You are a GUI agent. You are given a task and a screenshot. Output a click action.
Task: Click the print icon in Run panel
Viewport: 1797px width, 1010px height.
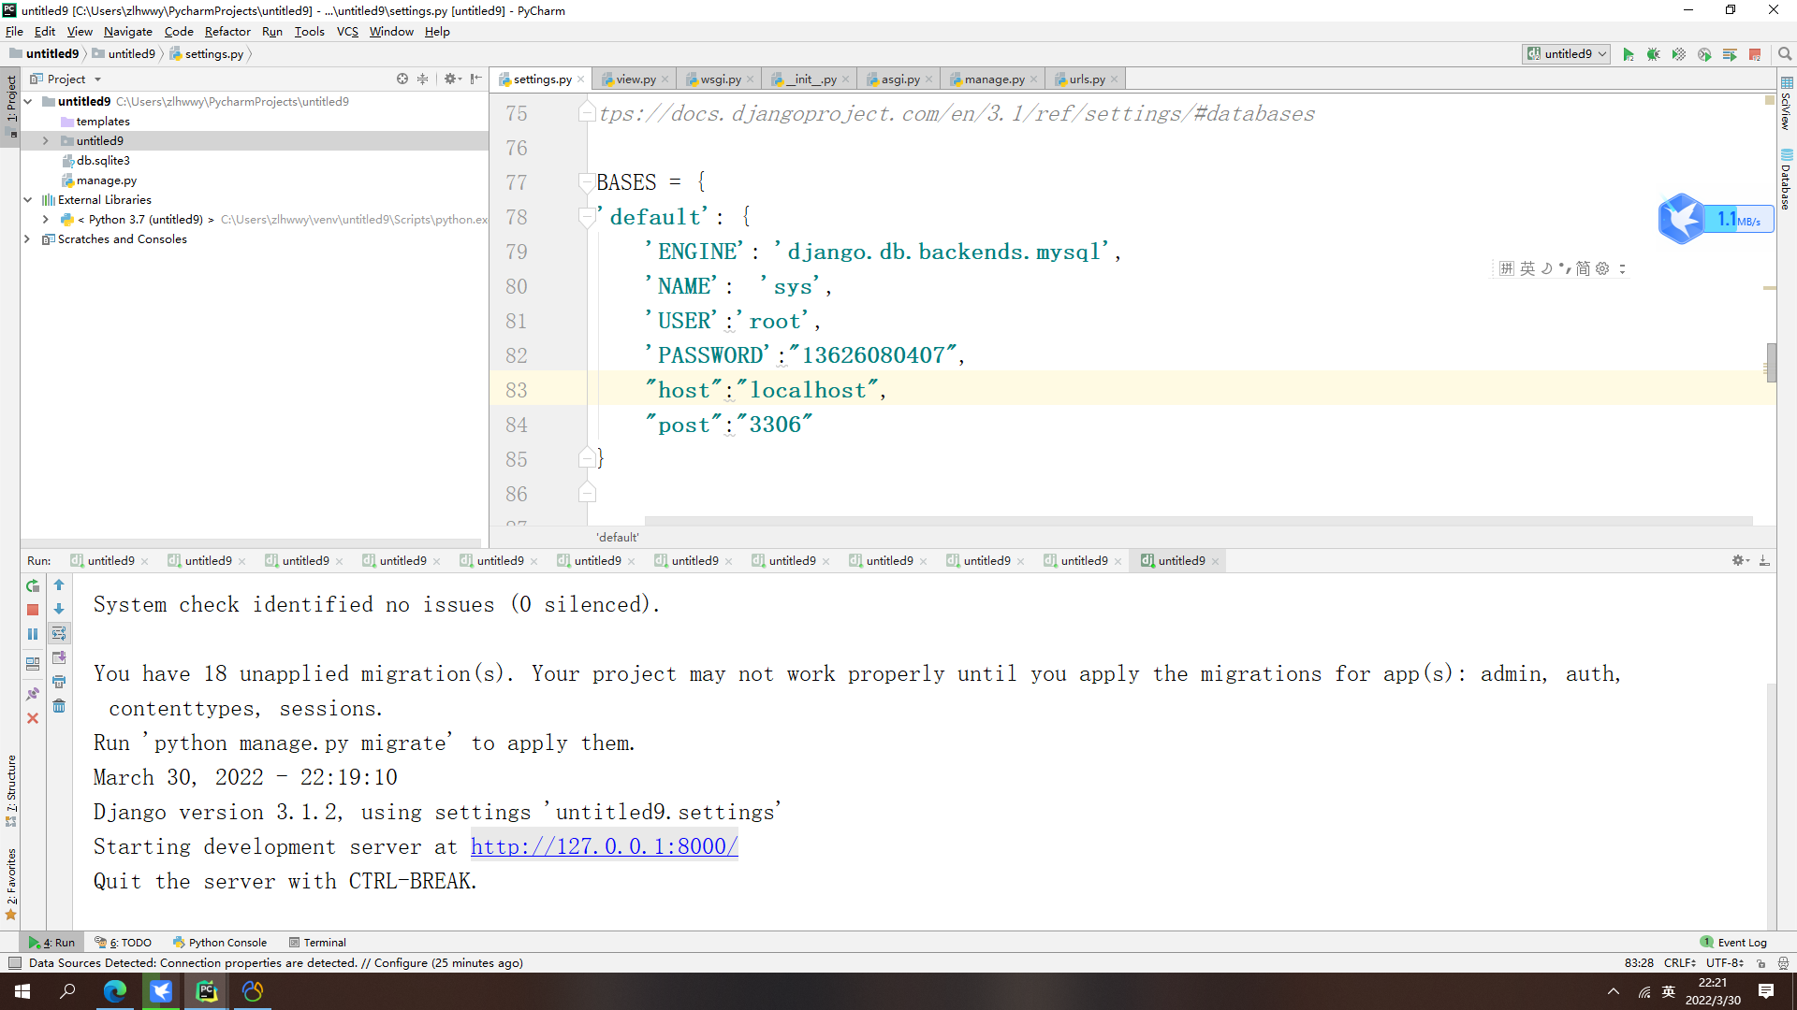coord(59,682)
